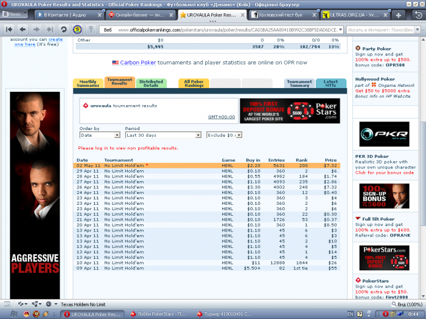426x319 pixels.
Task: Open the Tournament Results tab
Action: pyautogui.click(x=119, y=81)
